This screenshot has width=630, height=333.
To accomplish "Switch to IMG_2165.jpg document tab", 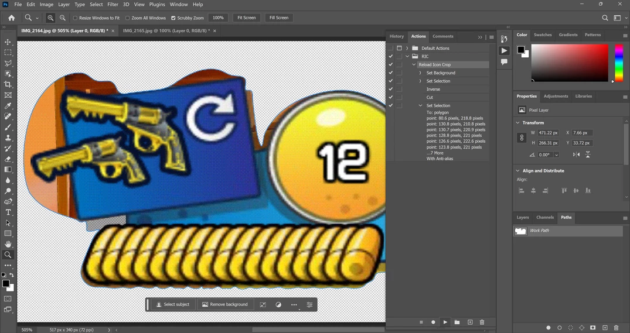I will pyautogui.click(x=166, y=30).
